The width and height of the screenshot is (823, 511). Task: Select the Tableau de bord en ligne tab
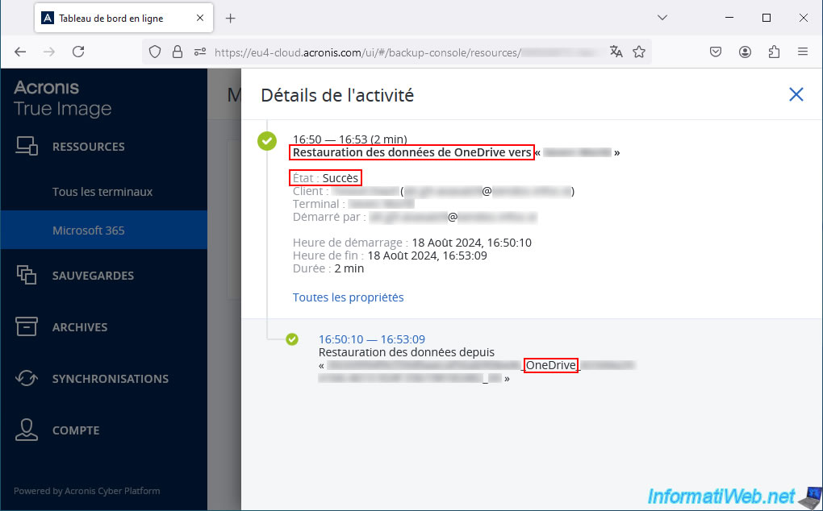124,18
